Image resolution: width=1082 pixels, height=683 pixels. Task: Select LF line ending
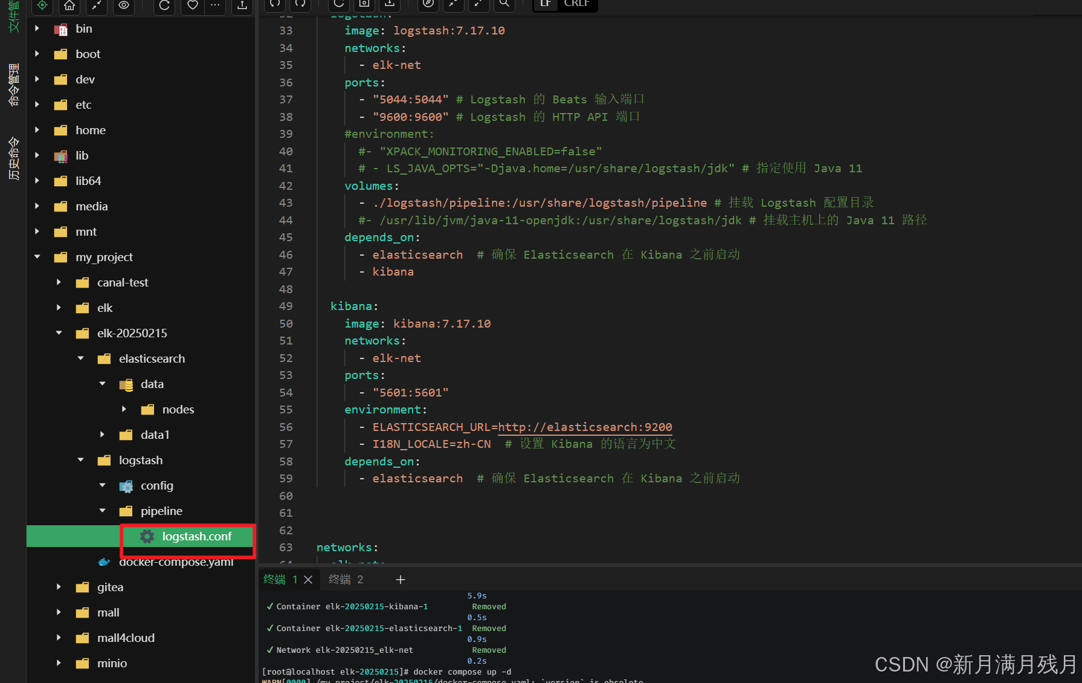pos(546,4)
